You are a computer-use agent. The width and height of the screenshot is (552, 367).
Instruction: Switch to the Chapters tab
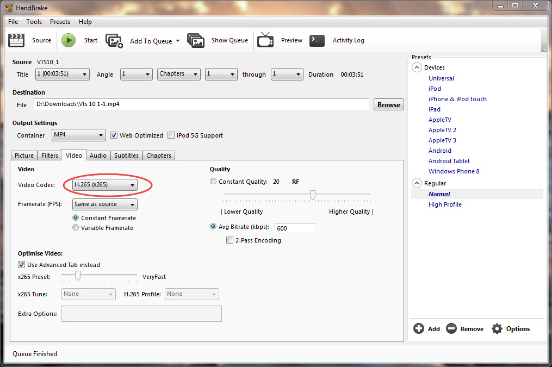coord(159,155)
